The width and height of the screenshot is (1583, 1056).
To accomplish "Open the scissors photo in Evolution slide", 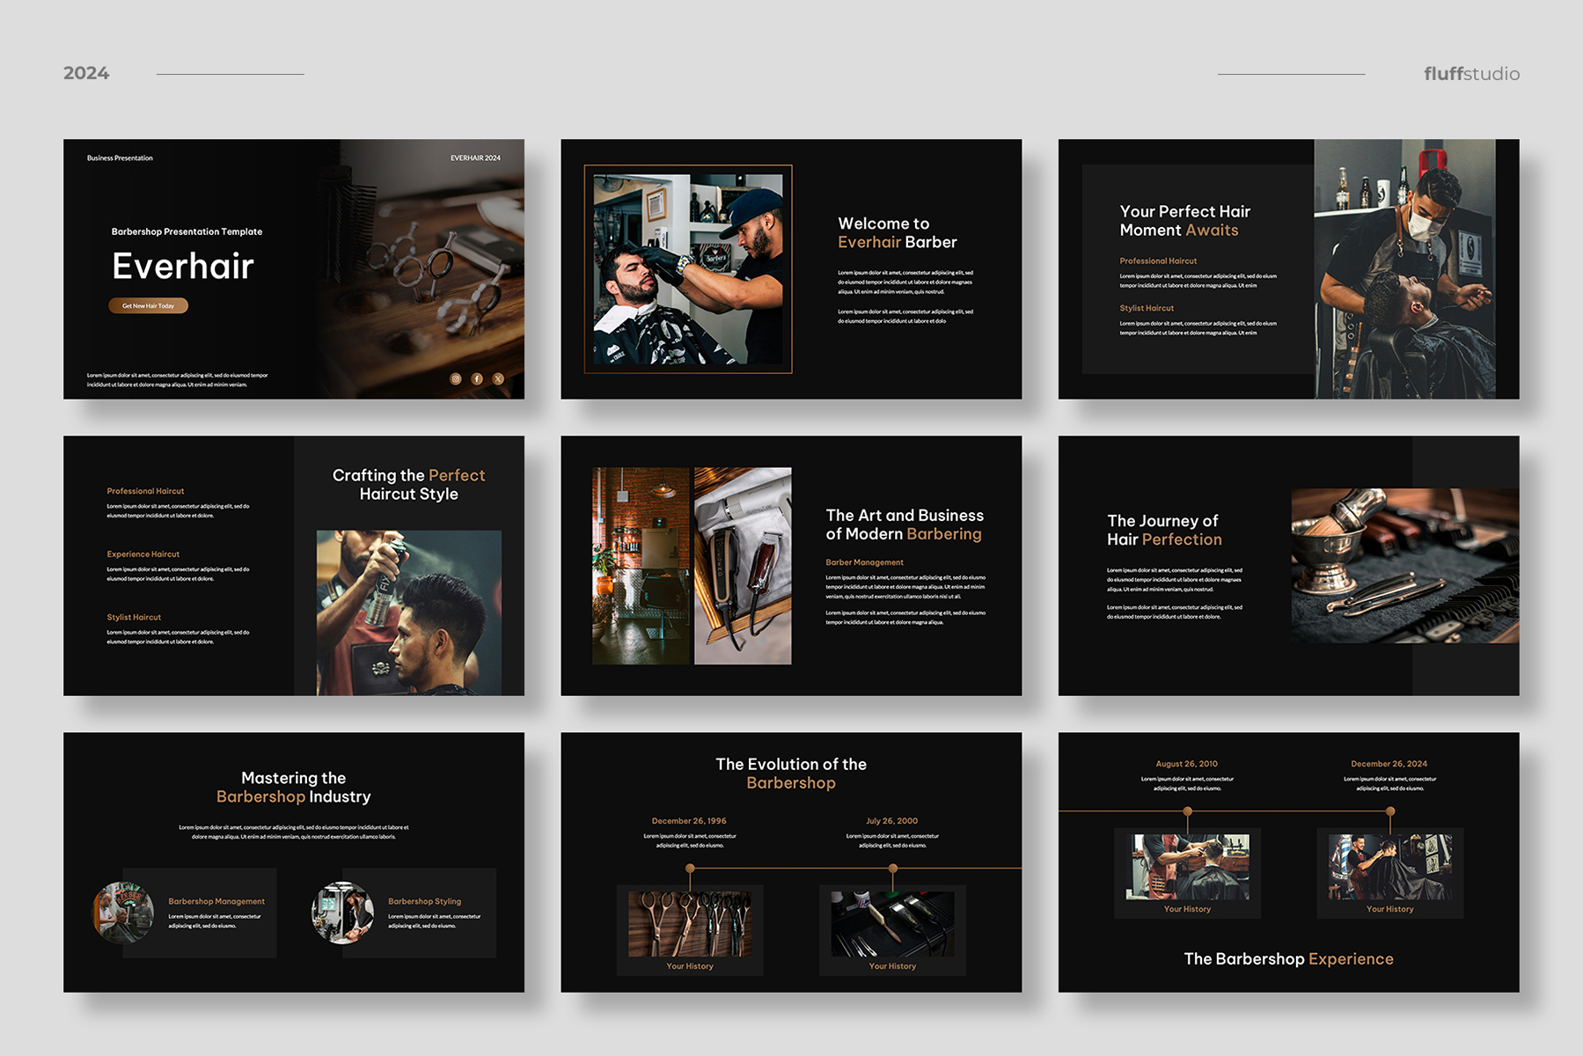I will (x=690, y=924).
